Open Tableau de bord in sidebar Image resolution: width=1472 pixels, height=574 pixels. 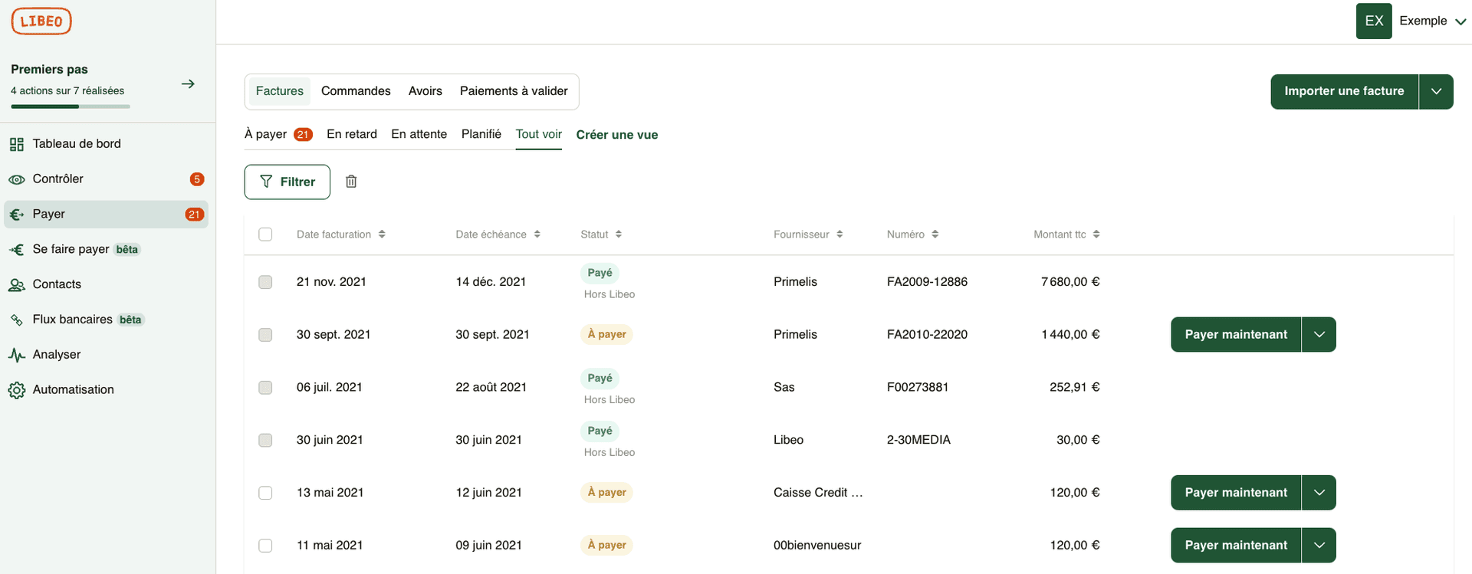tap(106, 144)
